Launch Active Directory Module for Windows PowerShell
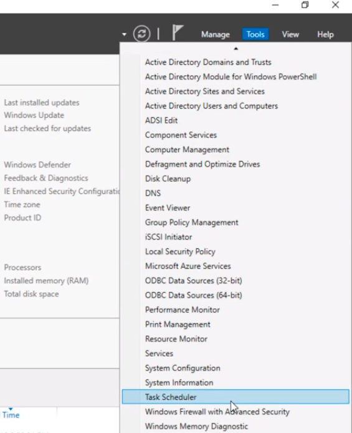This screenshot has width=352, height=433. tap(231, 77)
